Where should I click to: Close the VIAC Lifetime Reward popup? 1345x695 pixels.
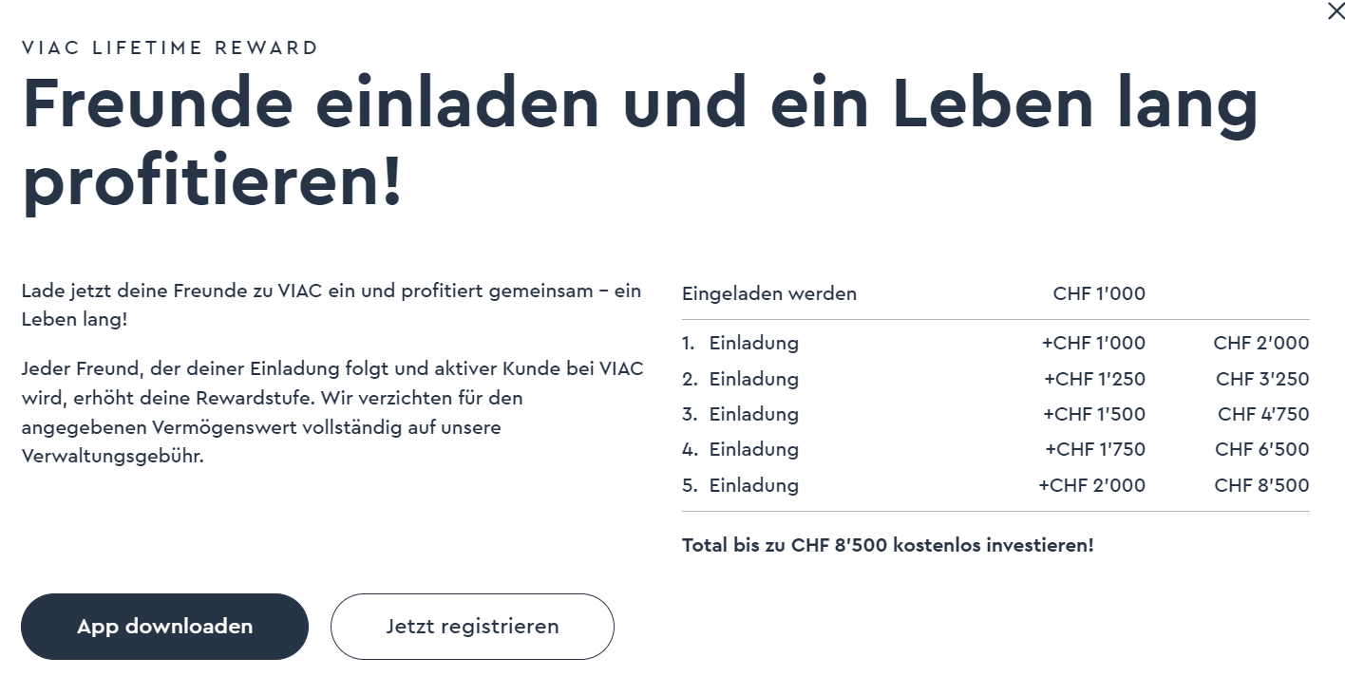tap(1336, 10)
